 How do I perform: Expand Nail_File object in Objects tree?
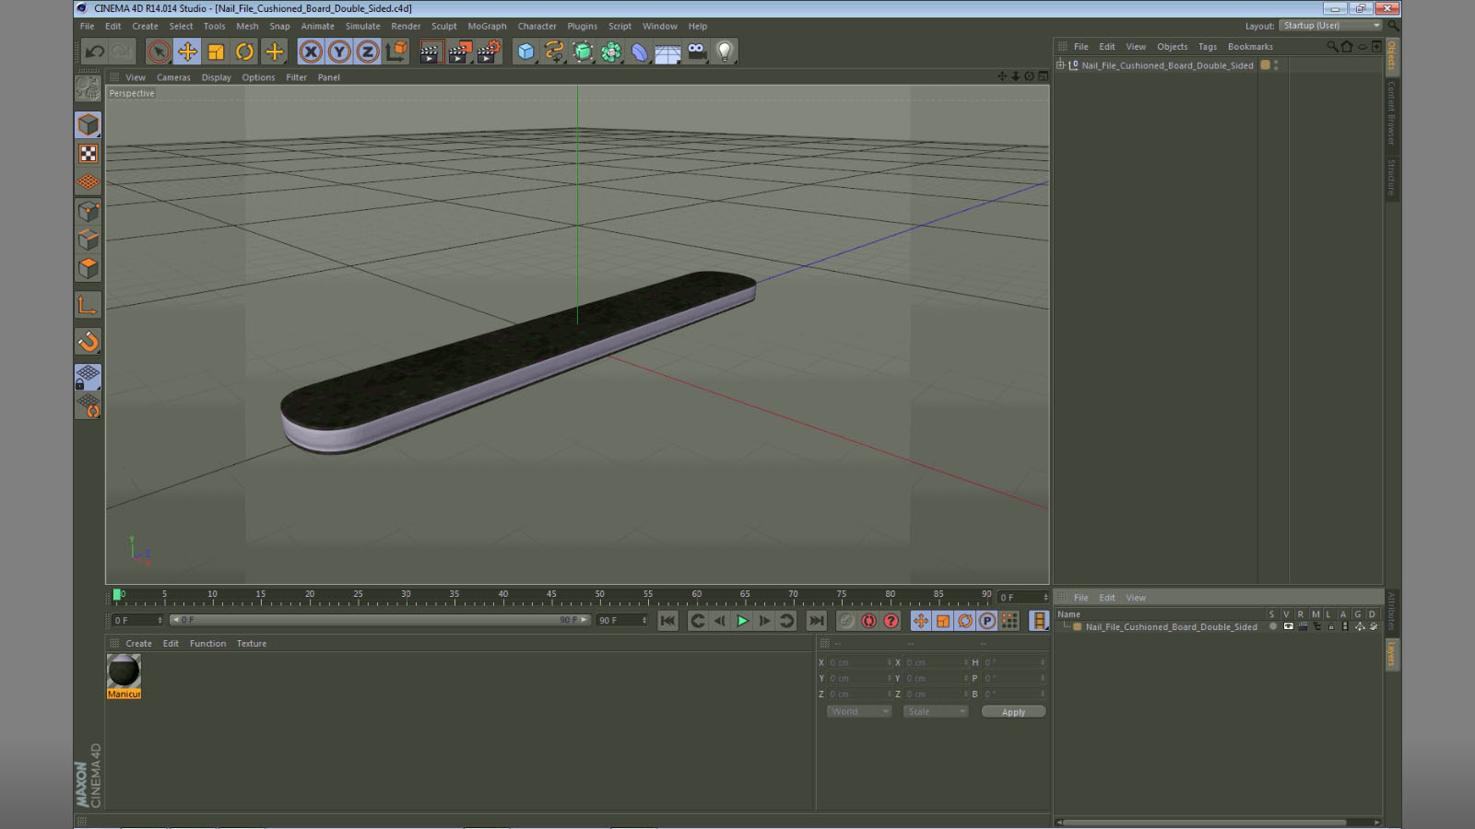[1060, 65]
